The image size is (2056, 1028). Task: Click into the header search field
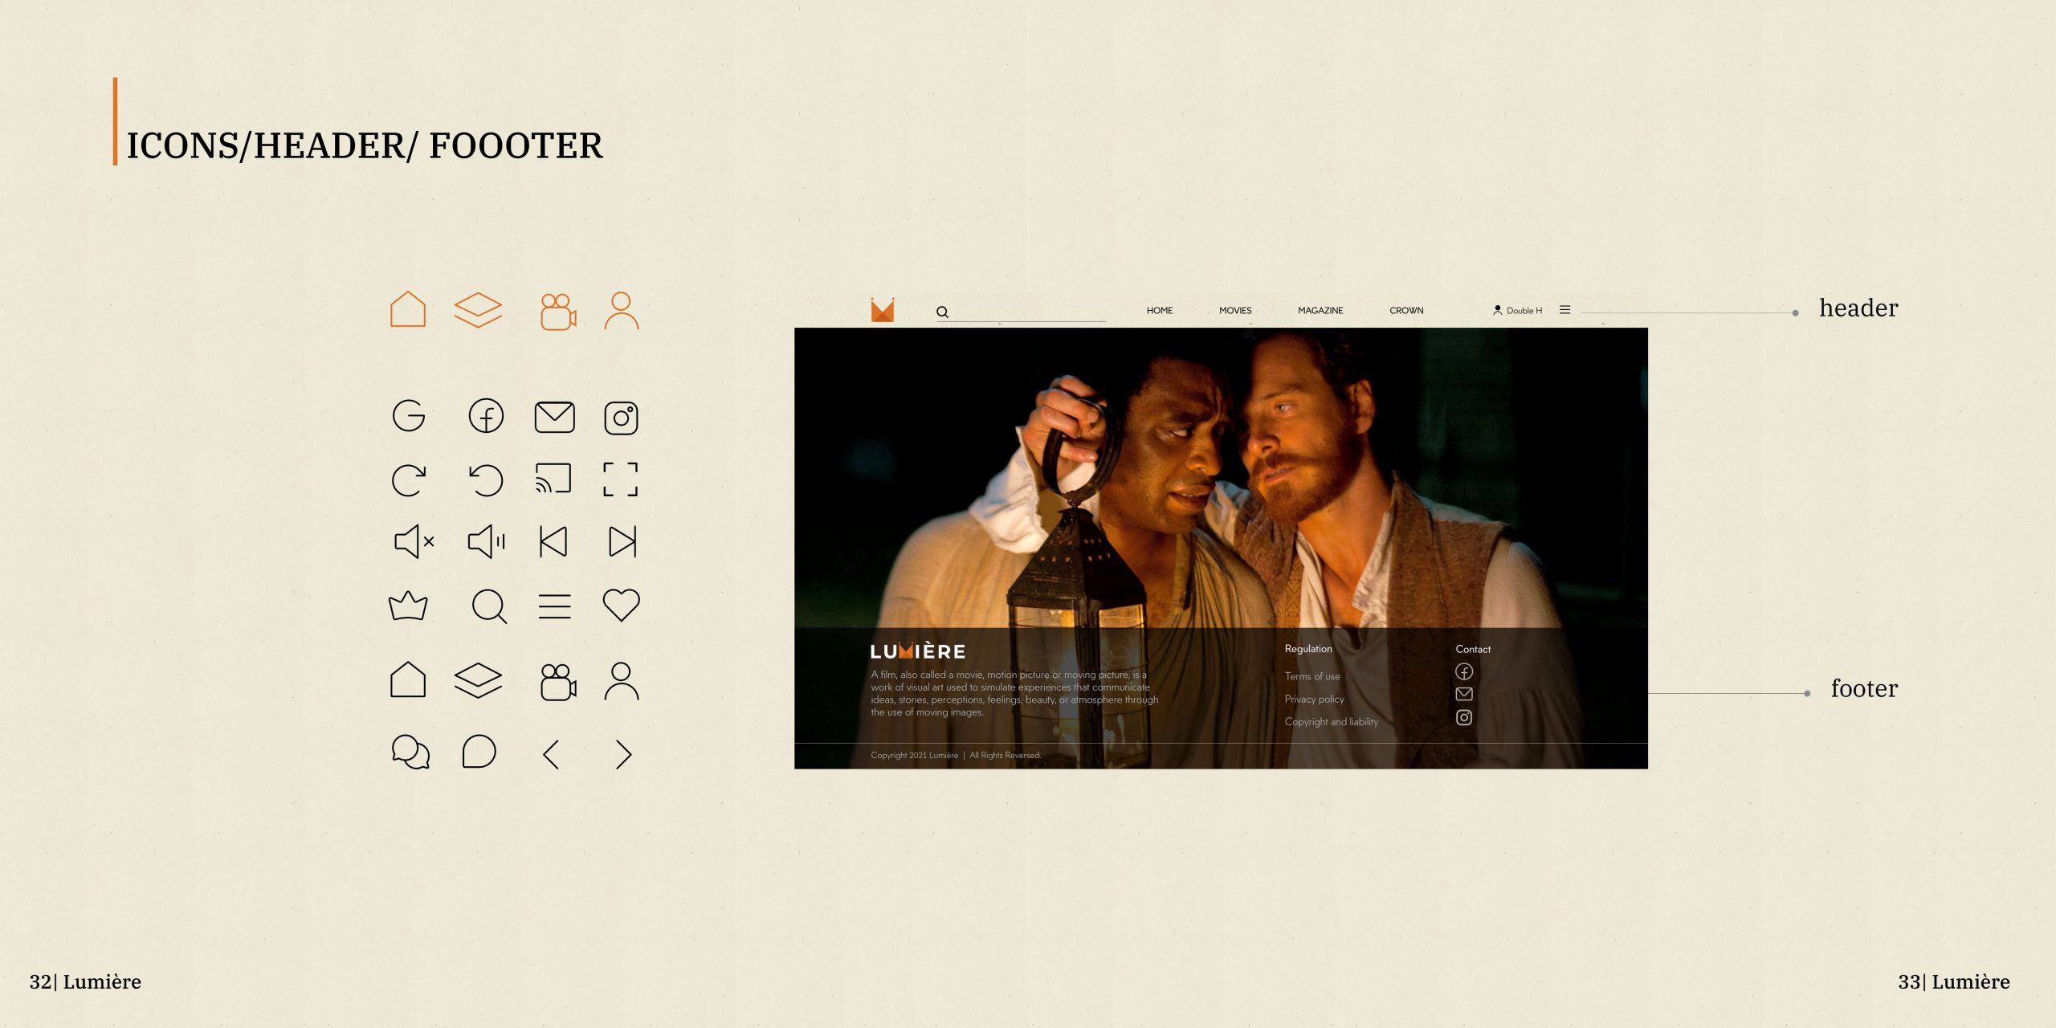1022,313
